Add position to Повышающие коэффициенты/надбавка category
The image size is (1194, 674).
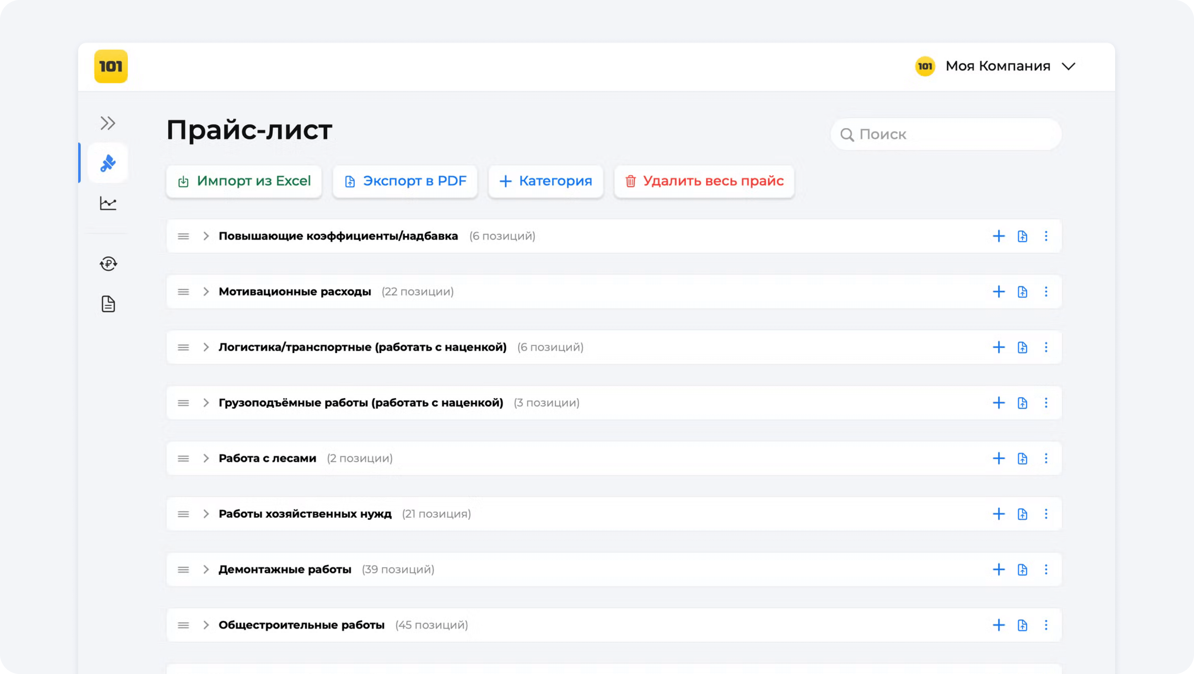[999, 236]
